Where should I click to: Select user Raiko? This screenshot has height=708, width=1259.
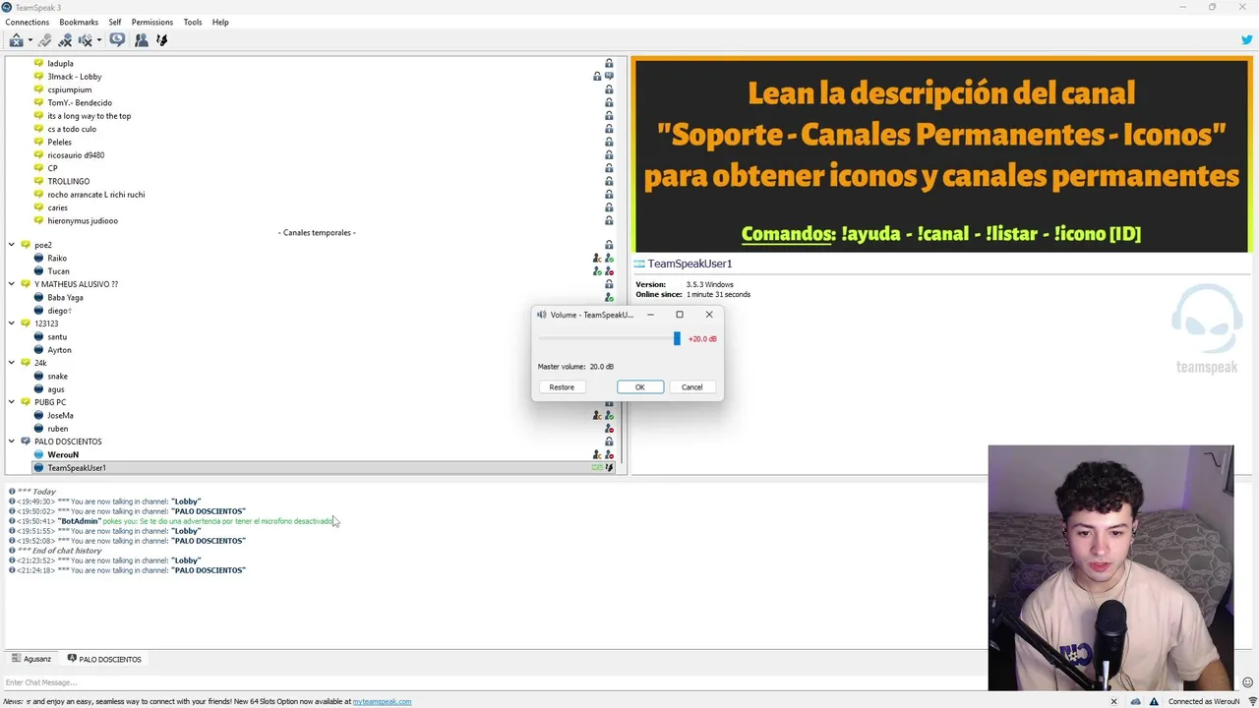click(57, 258)
